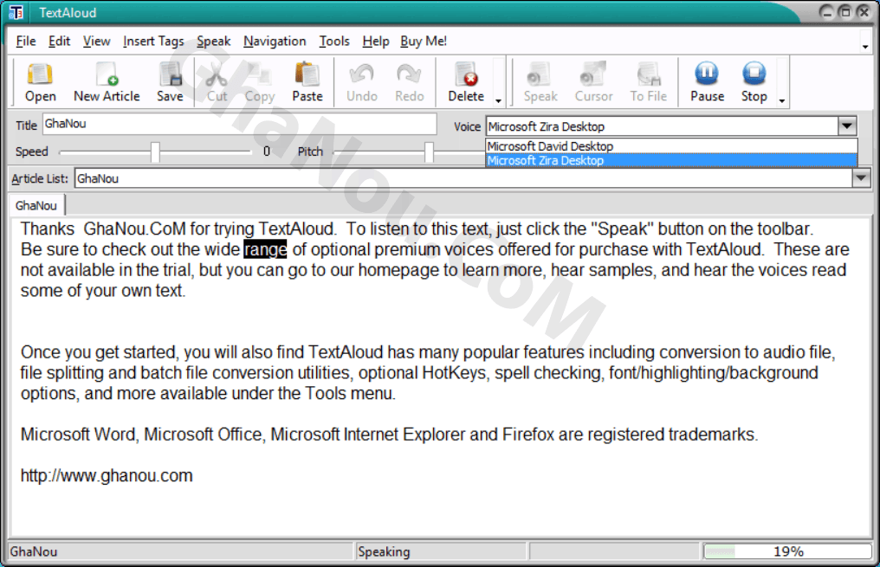Click the Speed slider handle
The height and width of the screenshot is (567, 880).
155,151
